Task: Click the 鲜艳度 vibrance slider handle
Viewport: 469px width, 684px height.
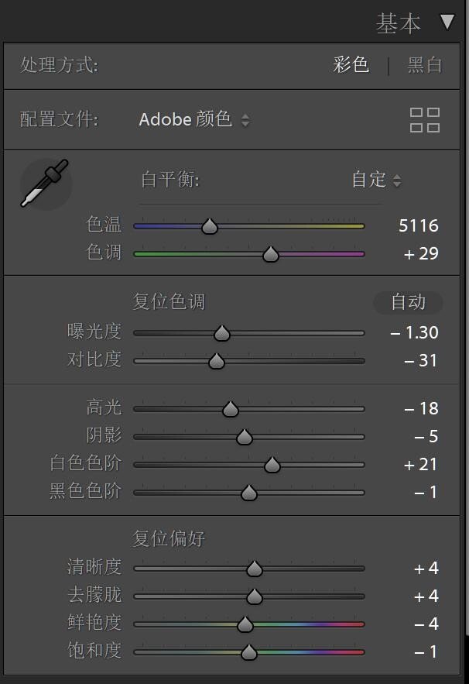Action: 245,625
